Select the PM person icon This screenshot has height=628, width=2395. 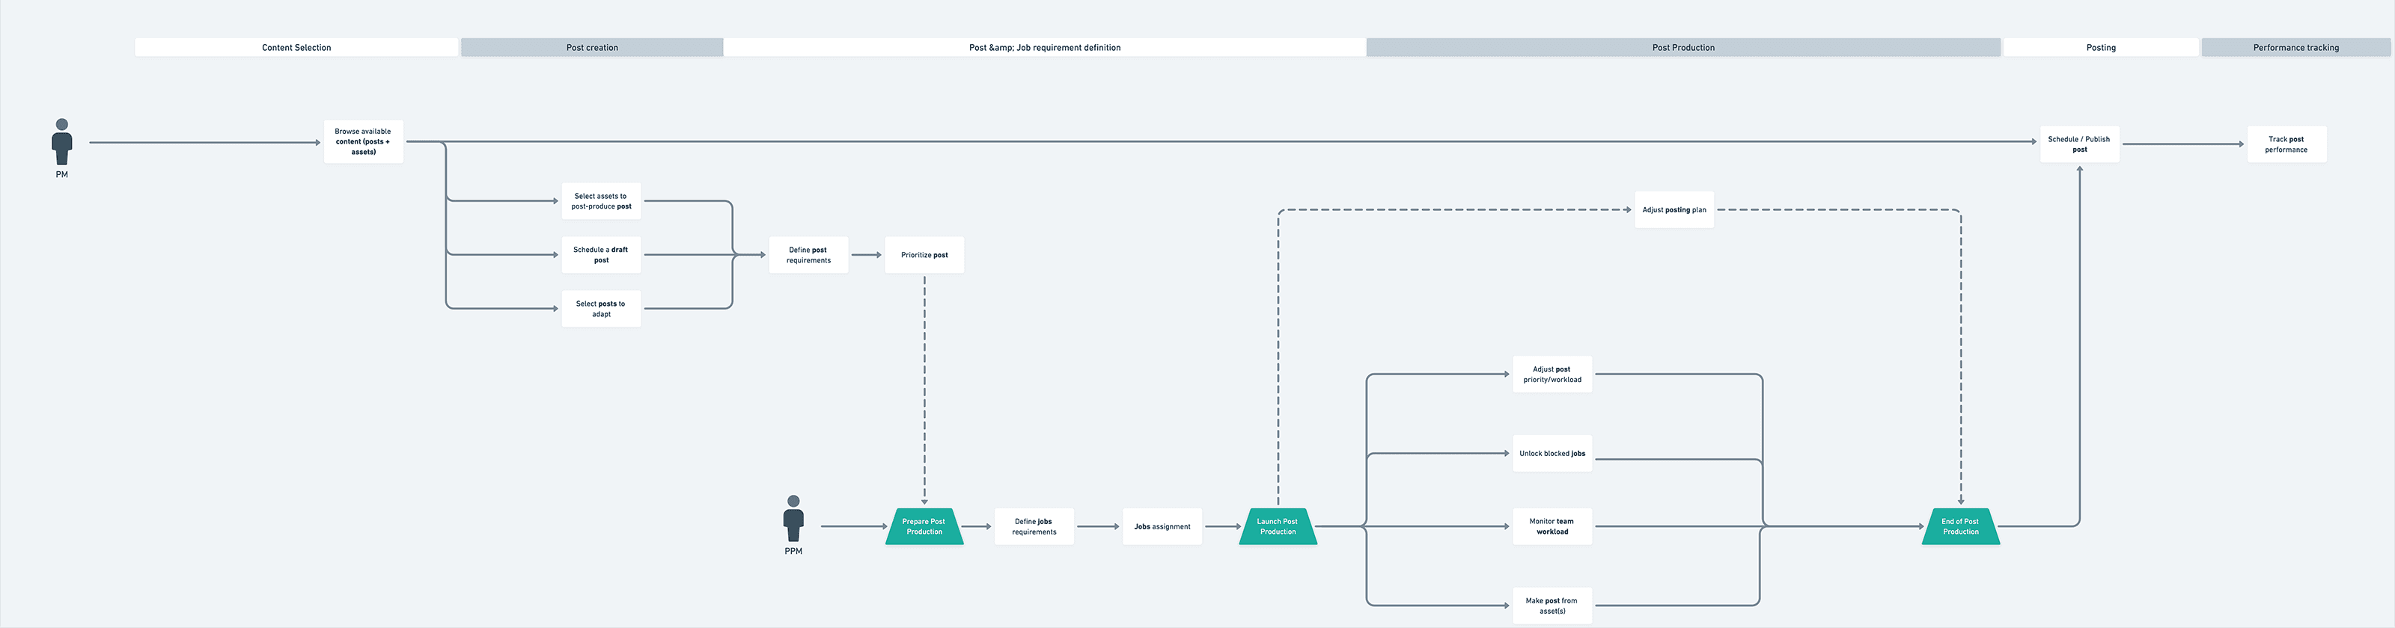click(61, 142)
